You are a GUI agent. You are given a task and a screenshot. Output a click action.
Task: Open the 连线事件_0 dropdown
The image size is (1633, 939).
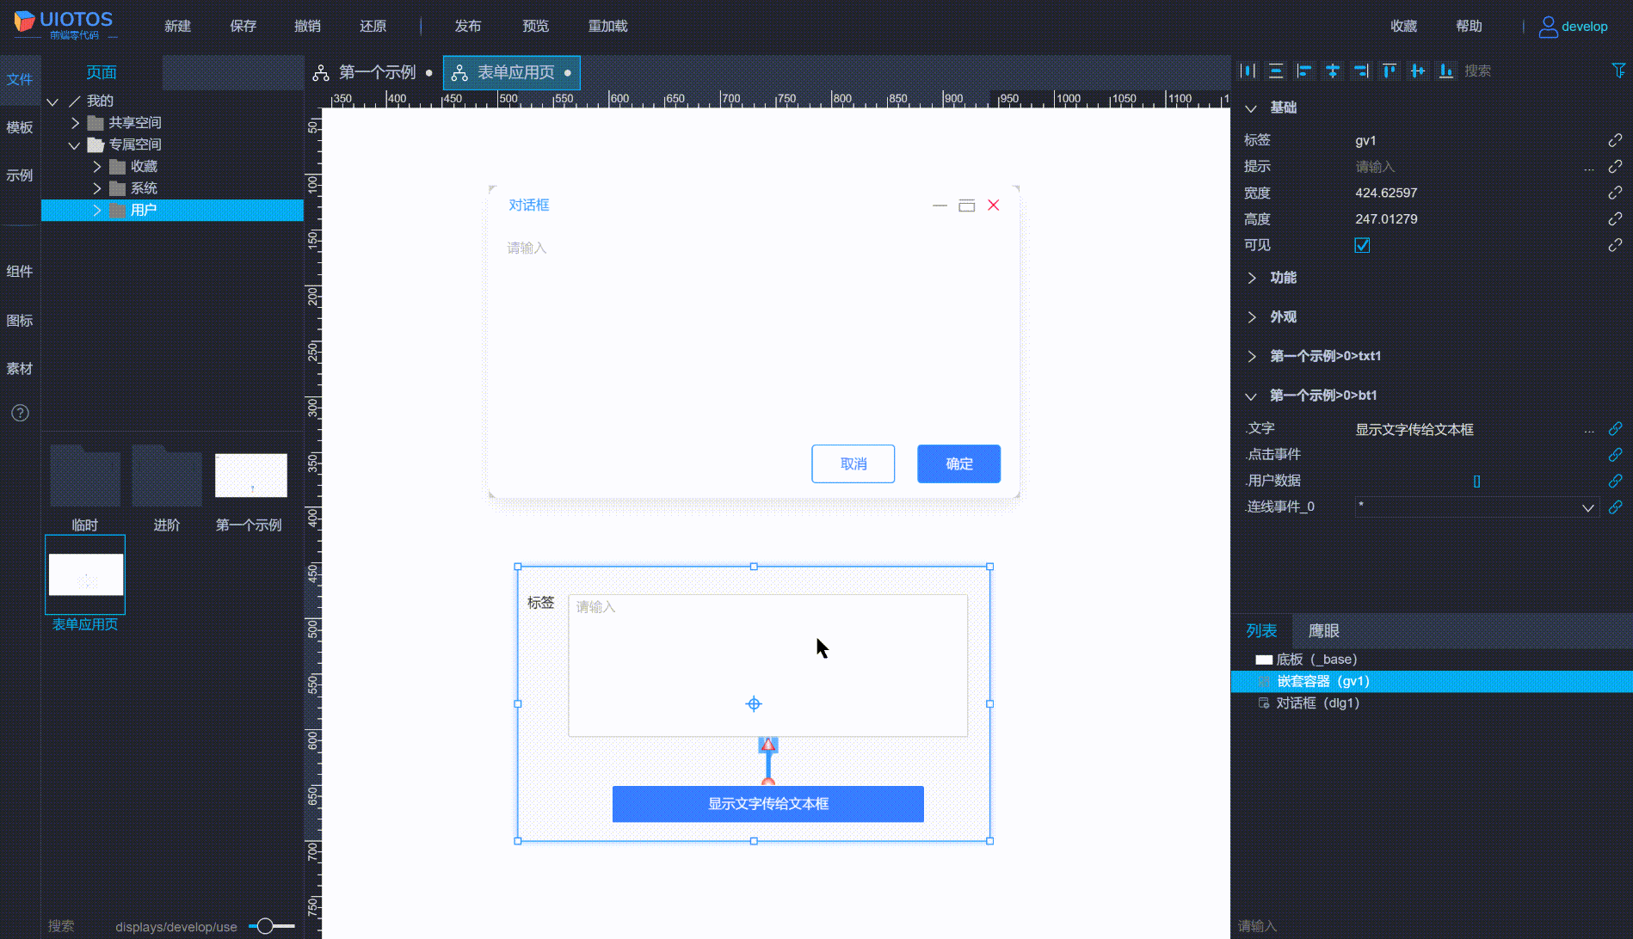[x=1587, y=507]
